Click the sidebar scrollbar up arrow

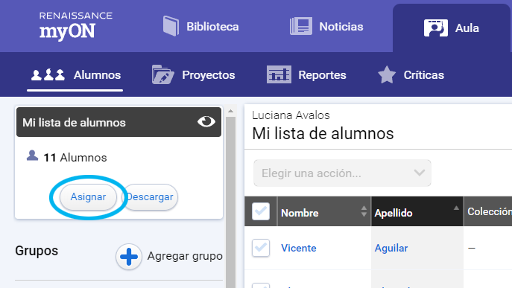coord(230,111)
